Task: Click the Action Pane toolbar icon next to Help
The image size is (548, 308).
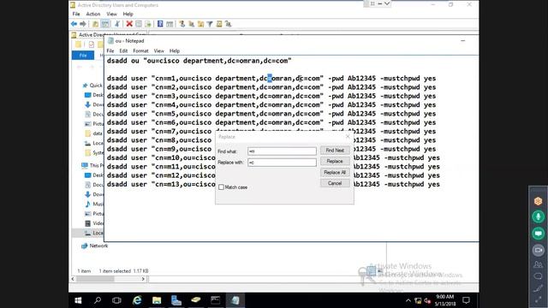Action: (x=170, y=24)
